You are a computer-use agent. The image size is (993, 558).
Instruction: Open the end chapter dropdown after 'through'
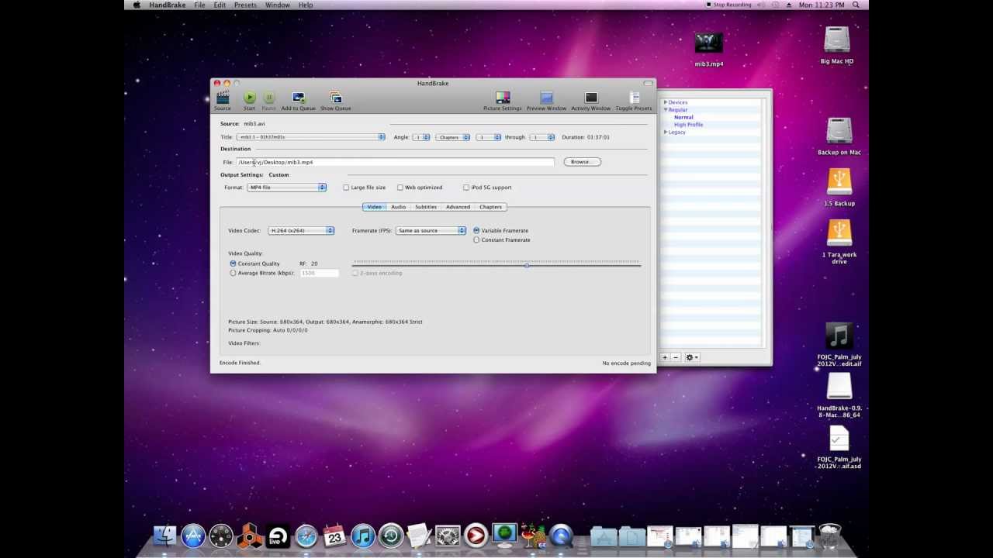[x=542, y=137]
